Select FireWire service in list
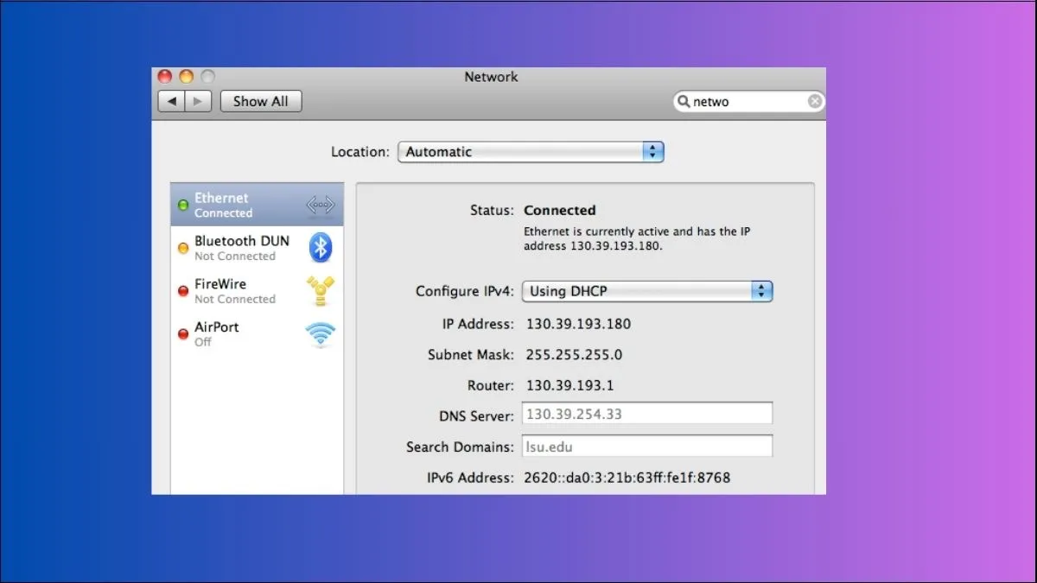Viewport: 1037px width, 583px height. coord(233,291)
